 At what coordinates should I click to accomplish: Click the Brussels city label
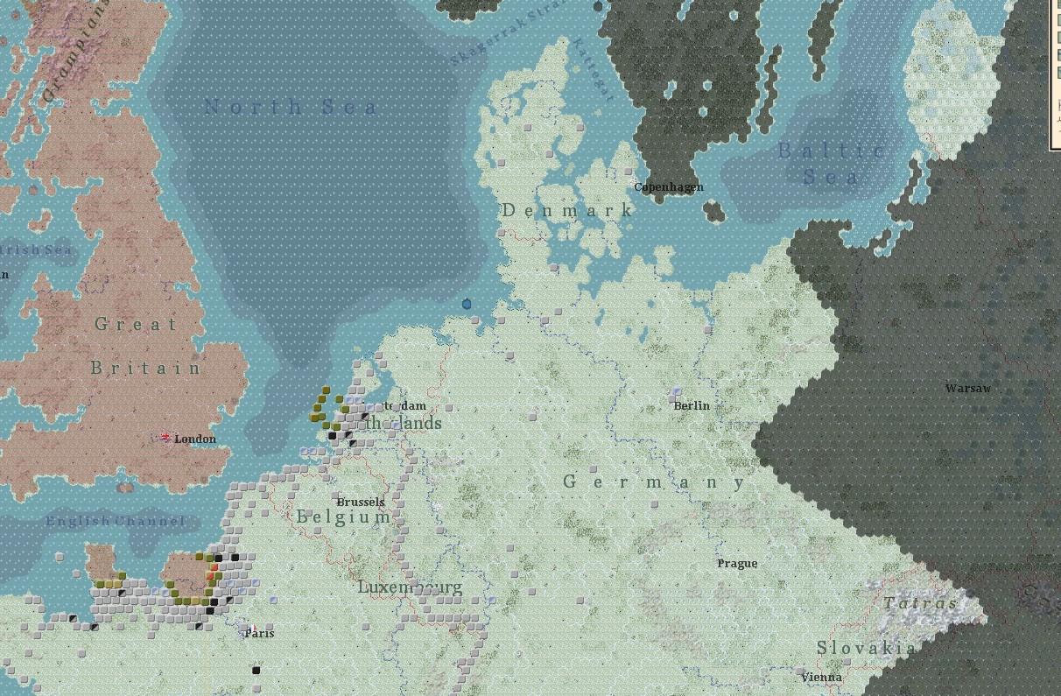pos(361,502)
